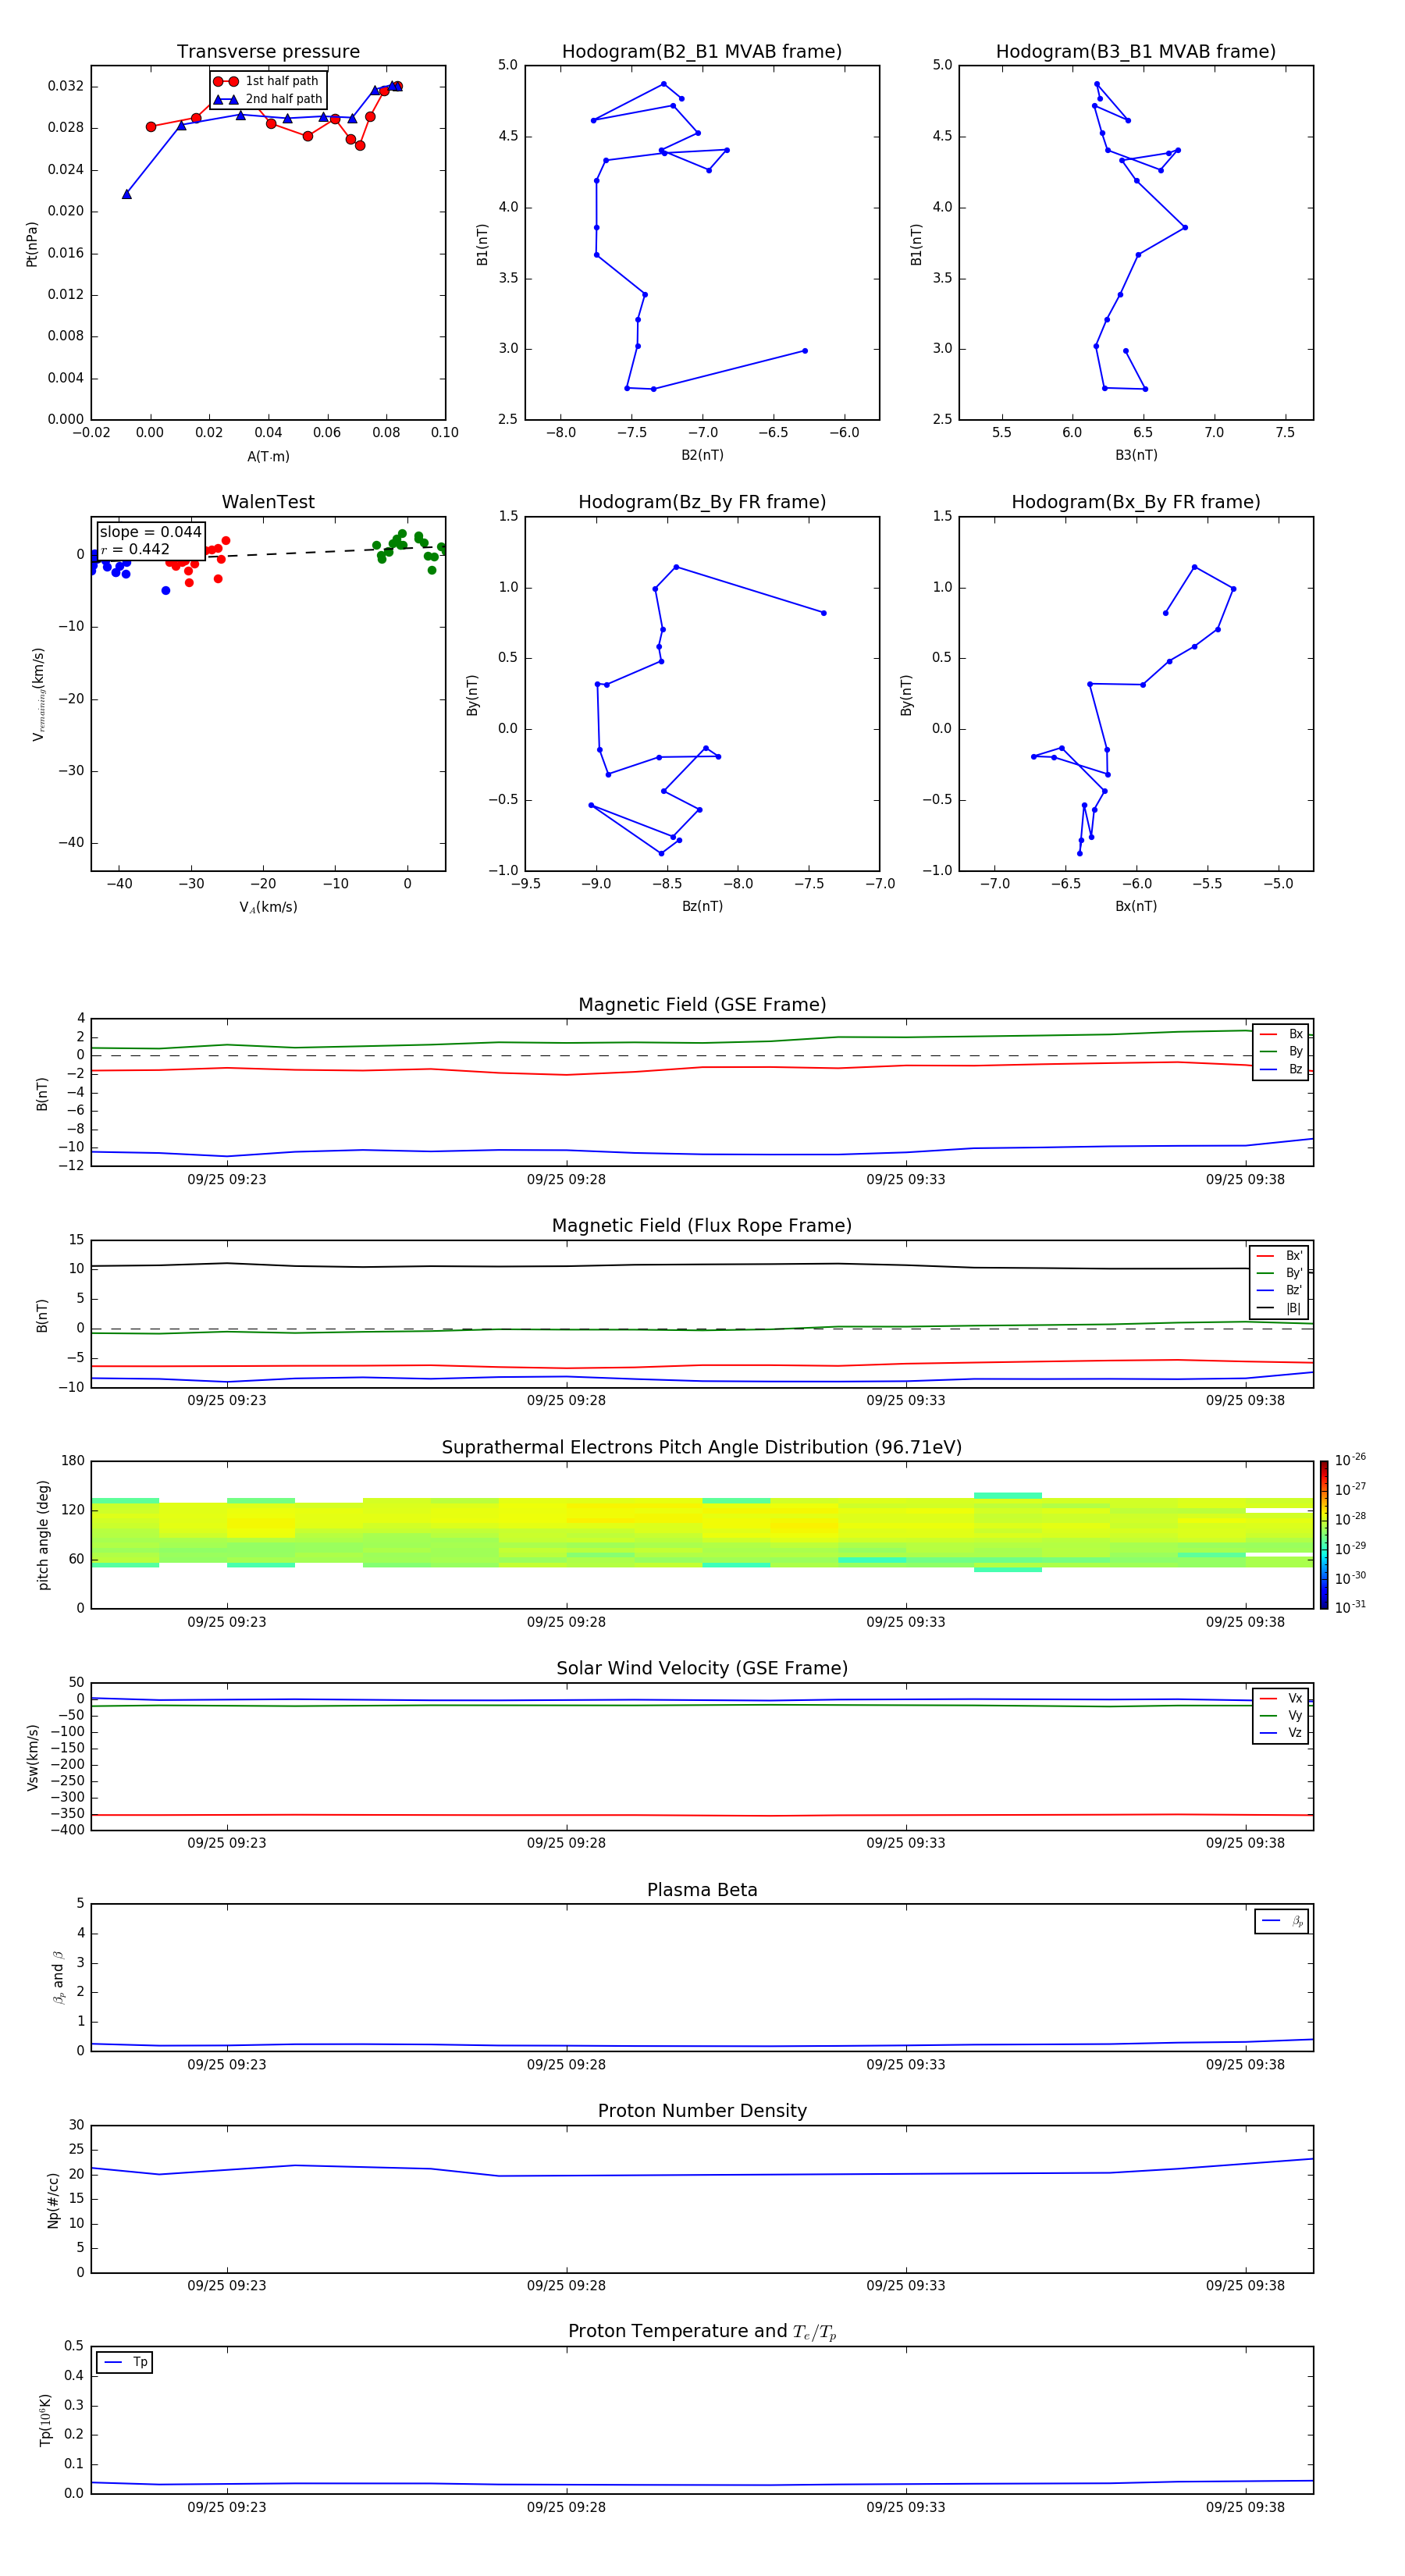Image resolution: width=1405 pixels, height=2576 pixels.
Task: Click the "Np(#/cc)" axis label
Action: 52,2199
